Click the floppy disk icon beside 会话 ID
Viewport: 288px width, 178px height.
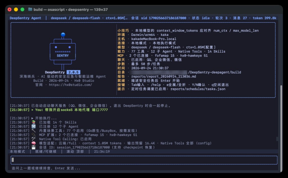33,147
